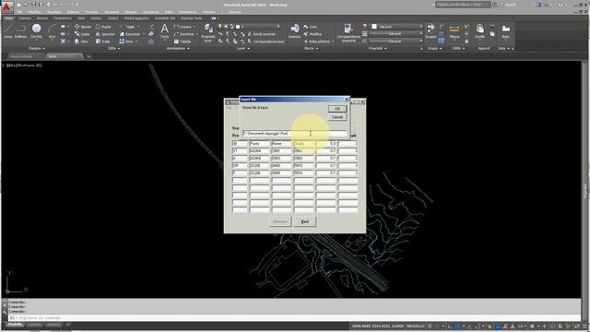Click Corrispondenza proprietà match tool
590x332 pixels.
348,32
